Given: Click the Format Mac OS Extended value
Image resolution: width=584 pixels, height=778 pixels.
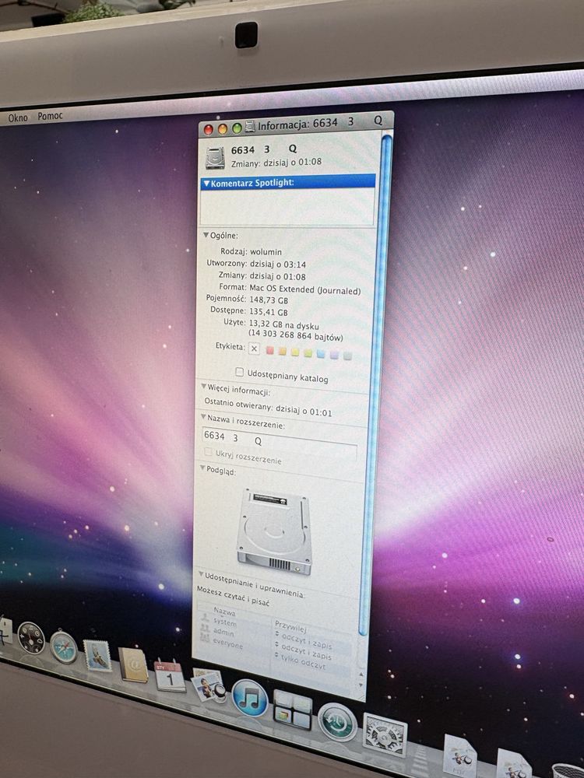Looking at the screenshot, I should pos(305,289).
